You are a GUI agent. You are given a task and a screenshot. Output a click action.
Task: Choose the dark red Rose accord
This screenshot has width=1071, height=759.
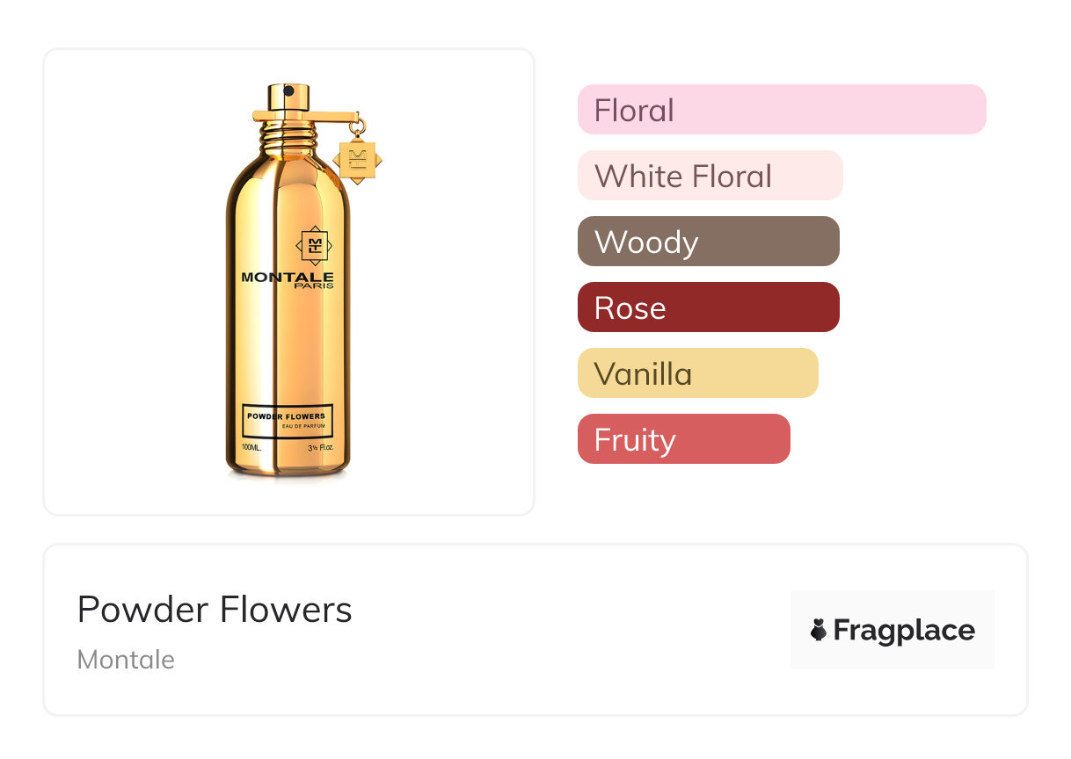(x=708, y=307)
